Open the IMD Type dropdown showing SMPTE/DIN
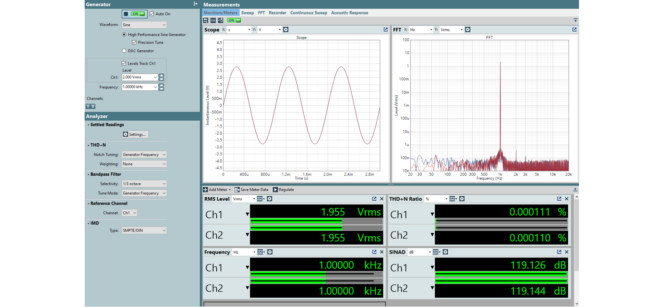 click(144, 230)
